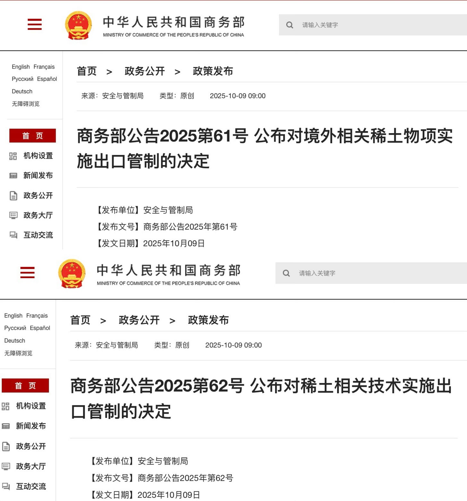Open 无障碍浏览 in the upper page
Viewport: 467px width, 501px height.
(x=26, y=104)
